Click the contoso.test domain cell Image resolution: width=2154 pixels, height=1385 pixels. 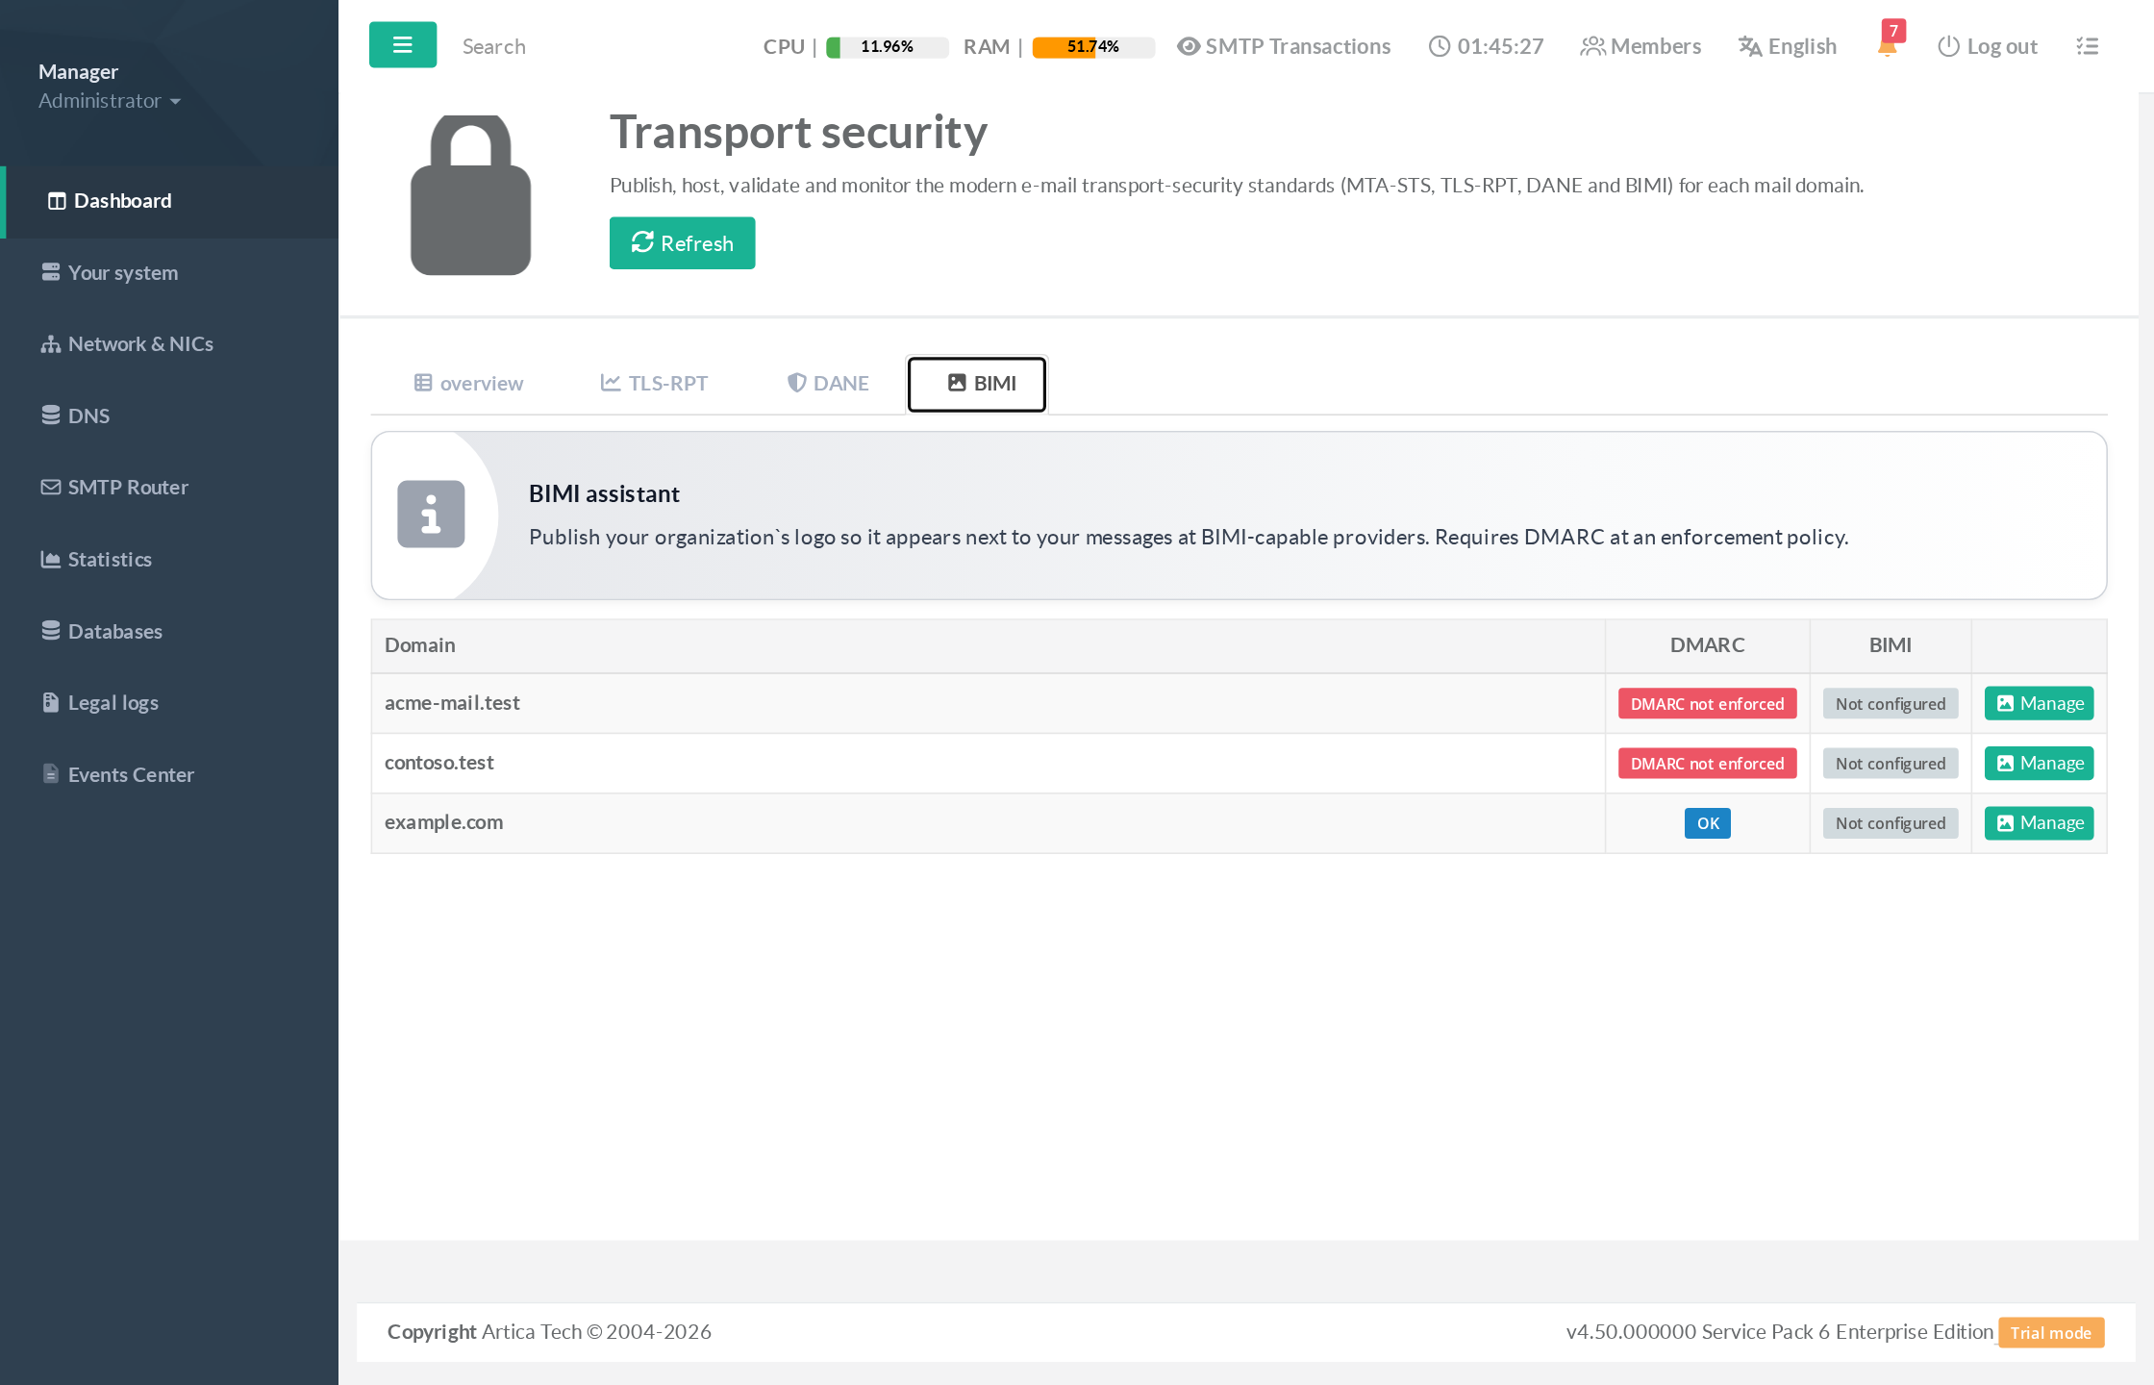[988, 763]
